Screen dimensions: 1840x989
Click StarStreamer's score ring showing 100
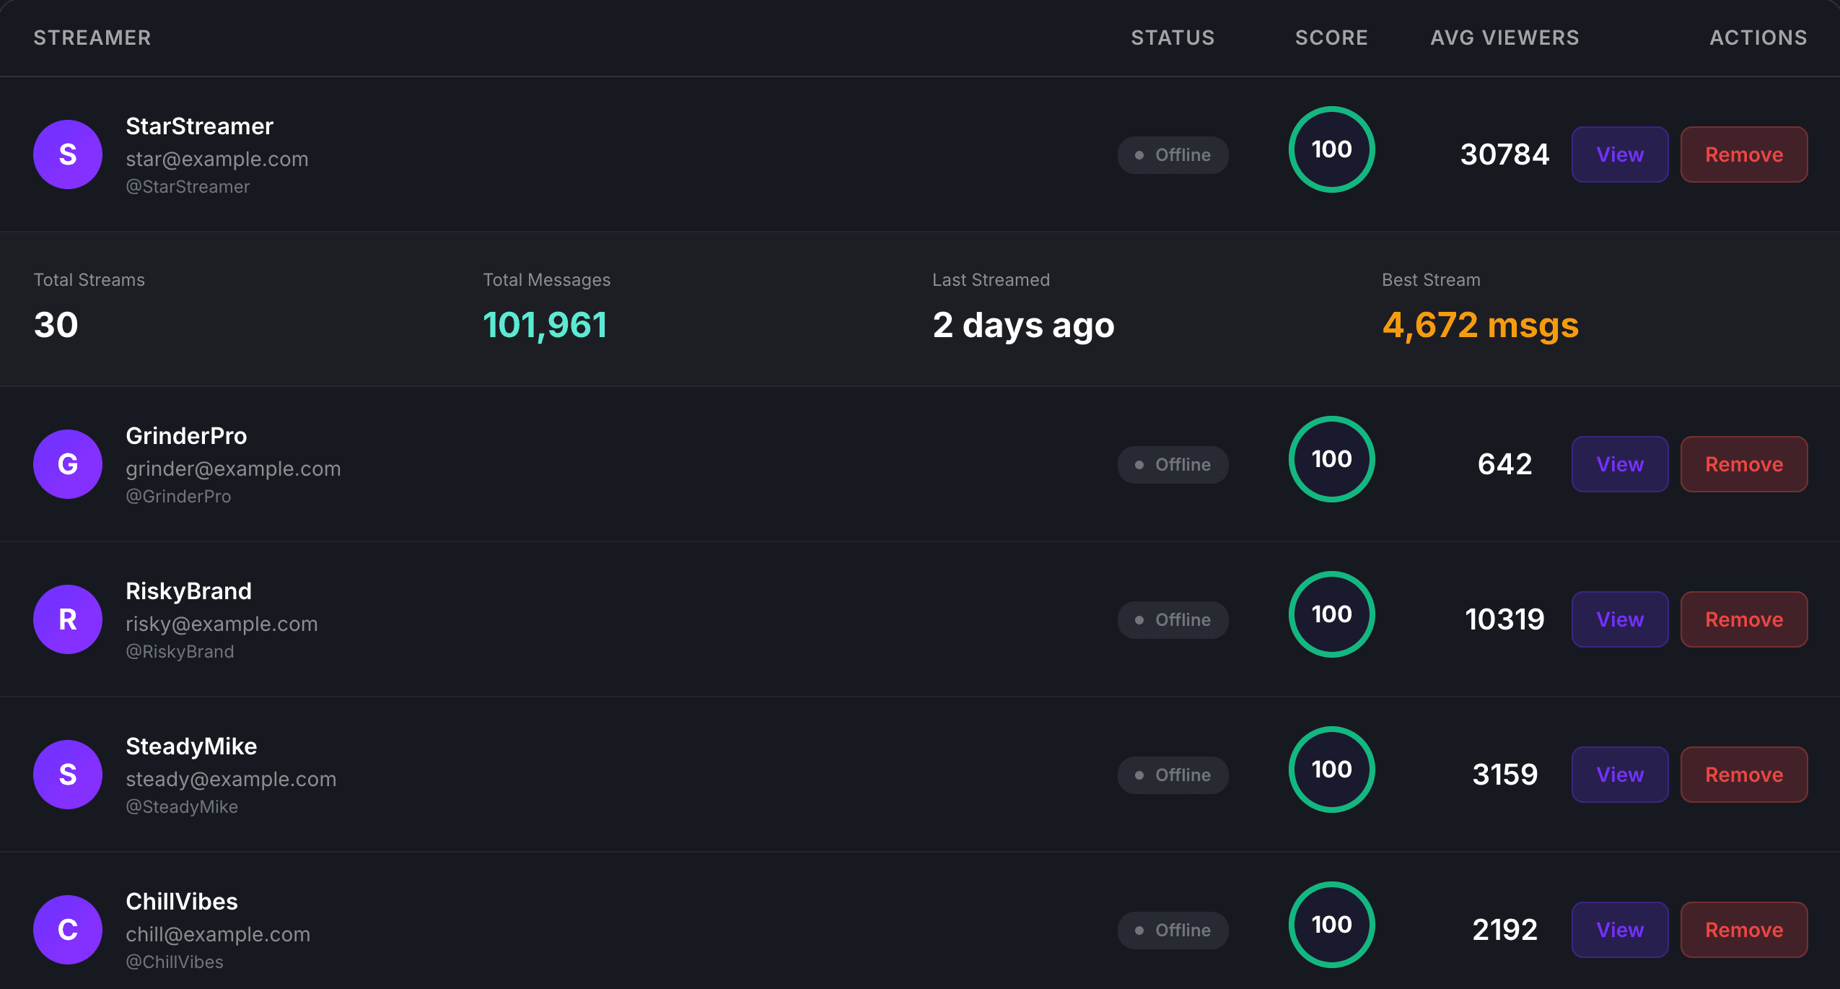(x=1331, y=149)
